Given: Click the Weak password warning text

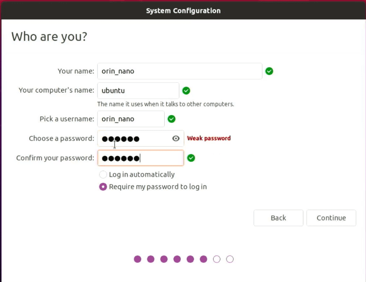Looking at the screenshot, I should click(209, 138).
